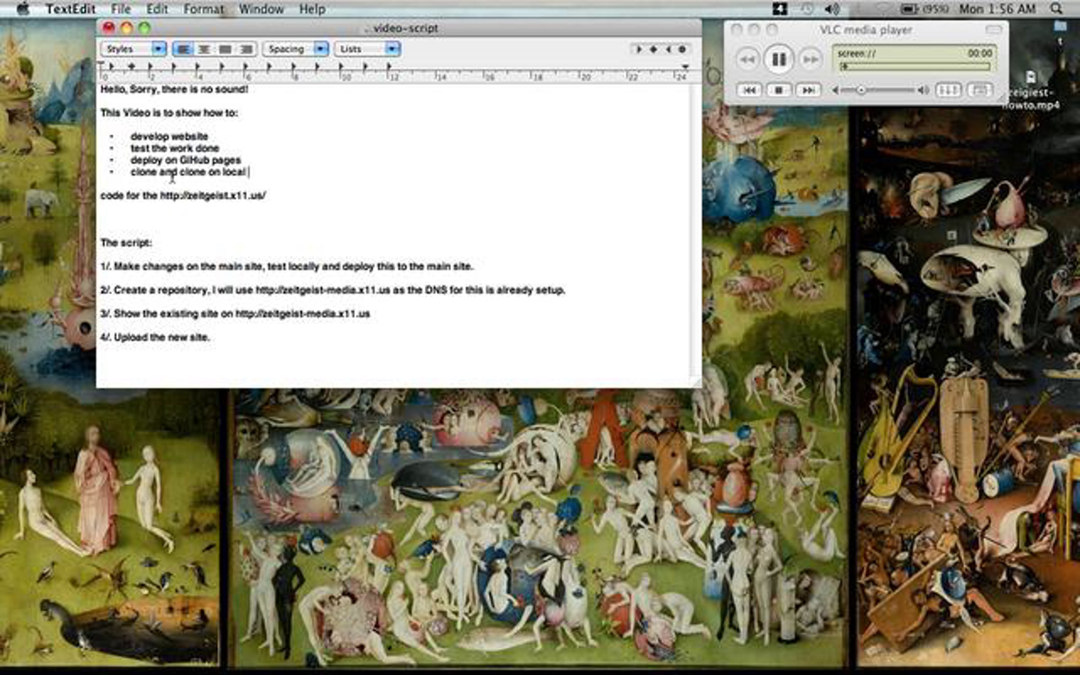Click the 'The script:' heading line
The height and width of the screenshot is (675, 1080).
pyautogui.click(x=126, y=243)
